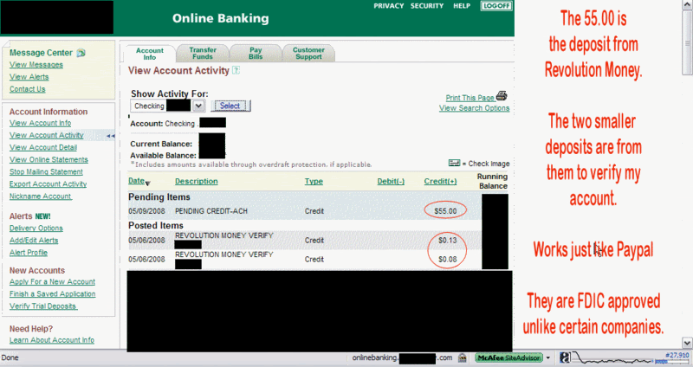Click the SECURITY link in header
693x367 pixels.
point(427,6)
